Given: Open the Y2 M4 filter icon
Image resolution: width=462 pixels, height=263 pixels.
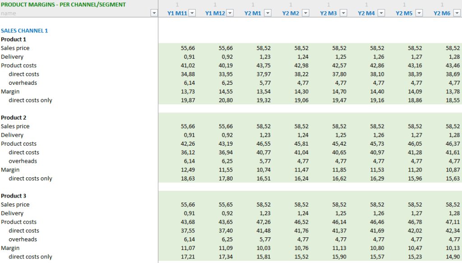Looking at the screenshot, I should click(382, 13).
